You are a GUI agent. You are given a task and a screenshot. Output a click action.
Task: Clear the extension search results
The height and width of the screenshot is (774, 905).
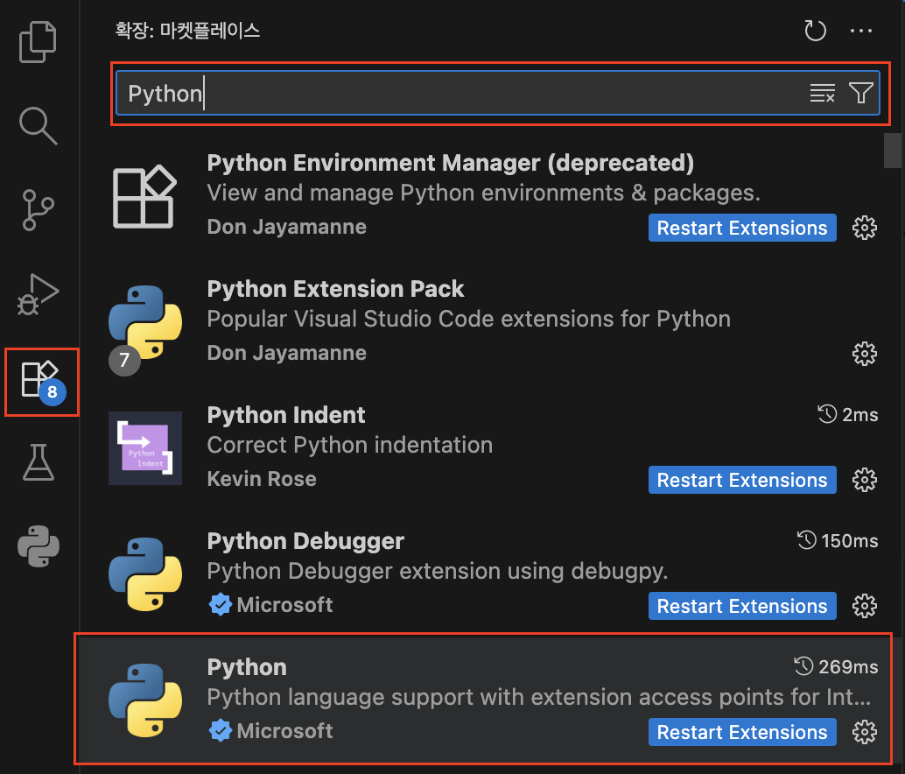[823, 93]
